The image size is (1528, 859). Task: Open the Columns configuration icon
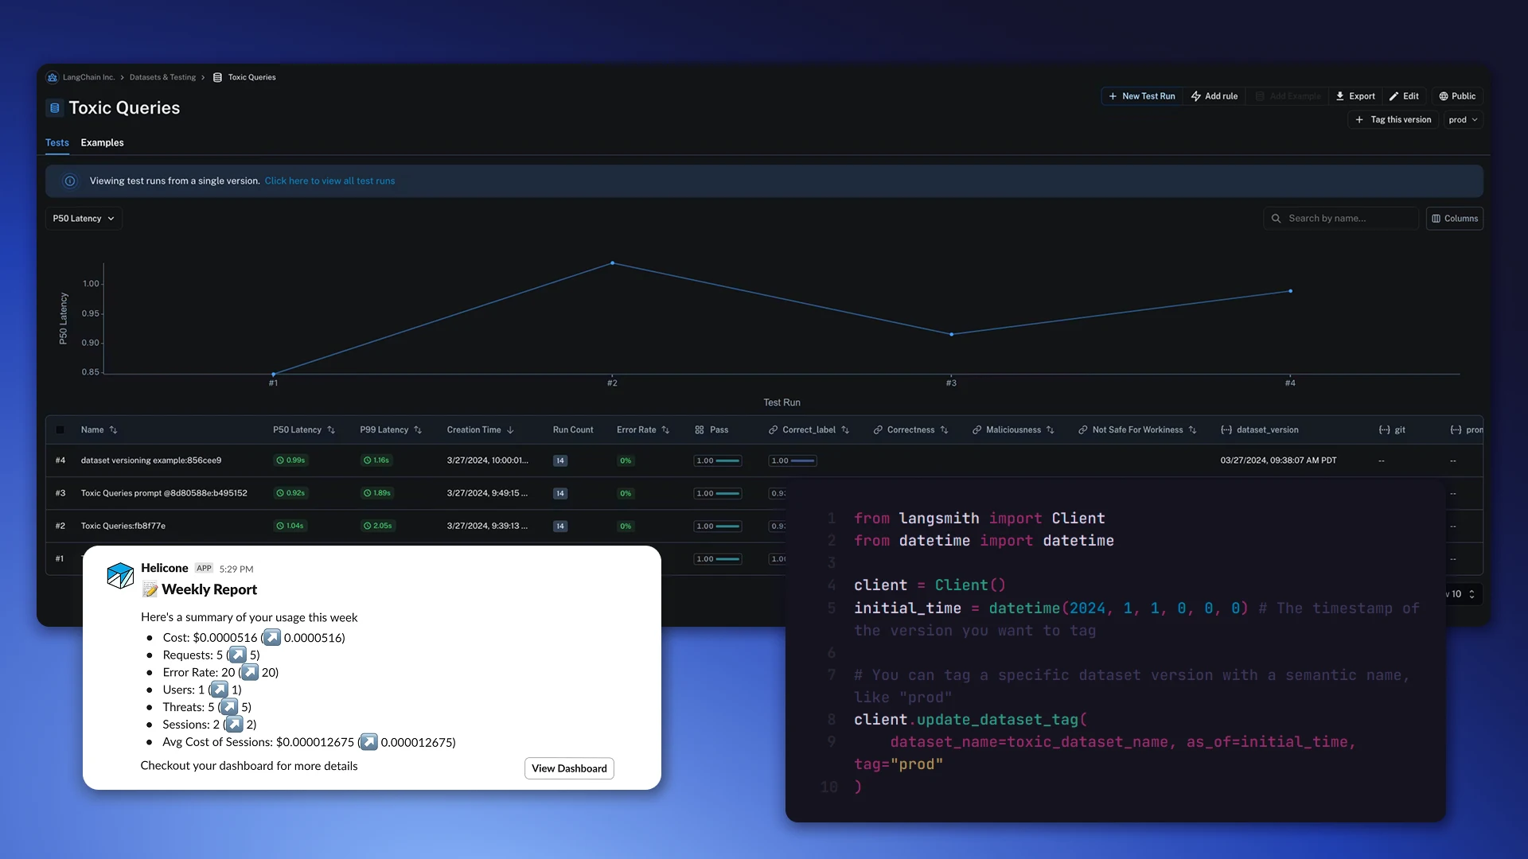click(1436, 218)
